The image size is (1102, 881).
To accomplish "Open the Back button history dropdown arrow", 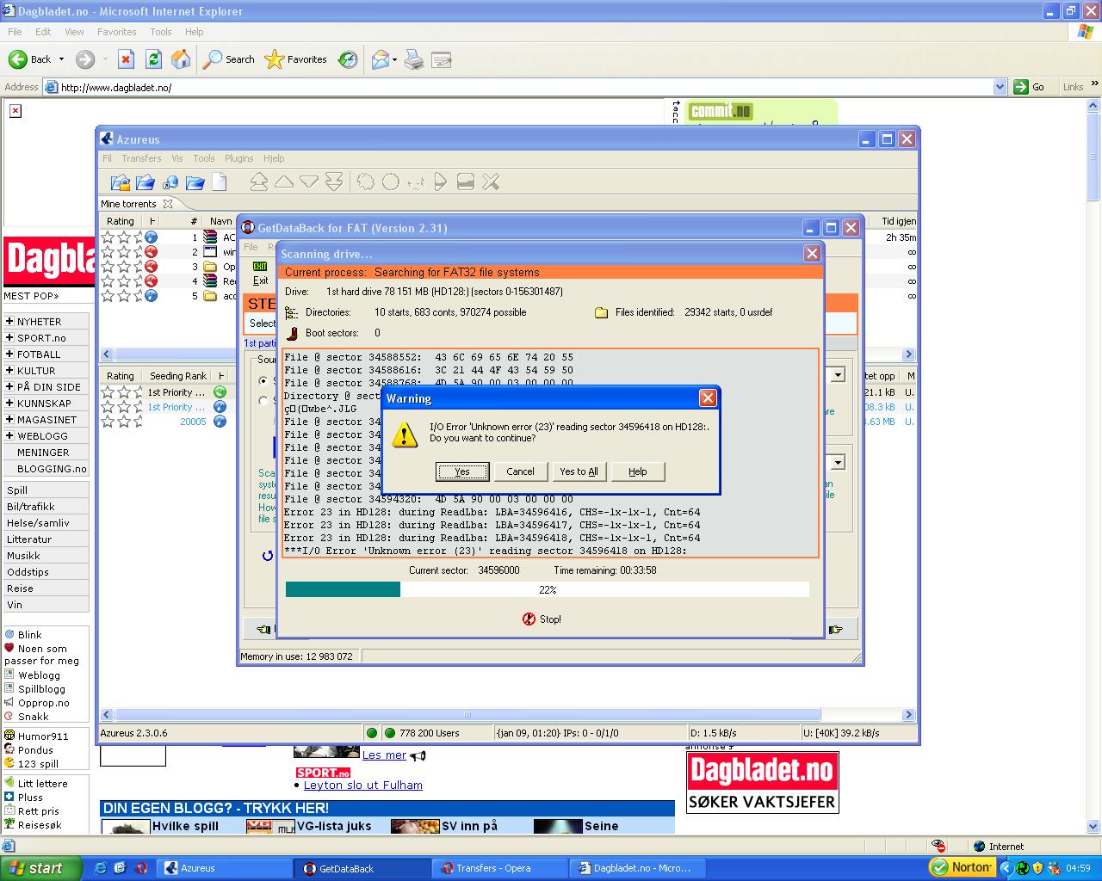I will [x=61, y=59].
